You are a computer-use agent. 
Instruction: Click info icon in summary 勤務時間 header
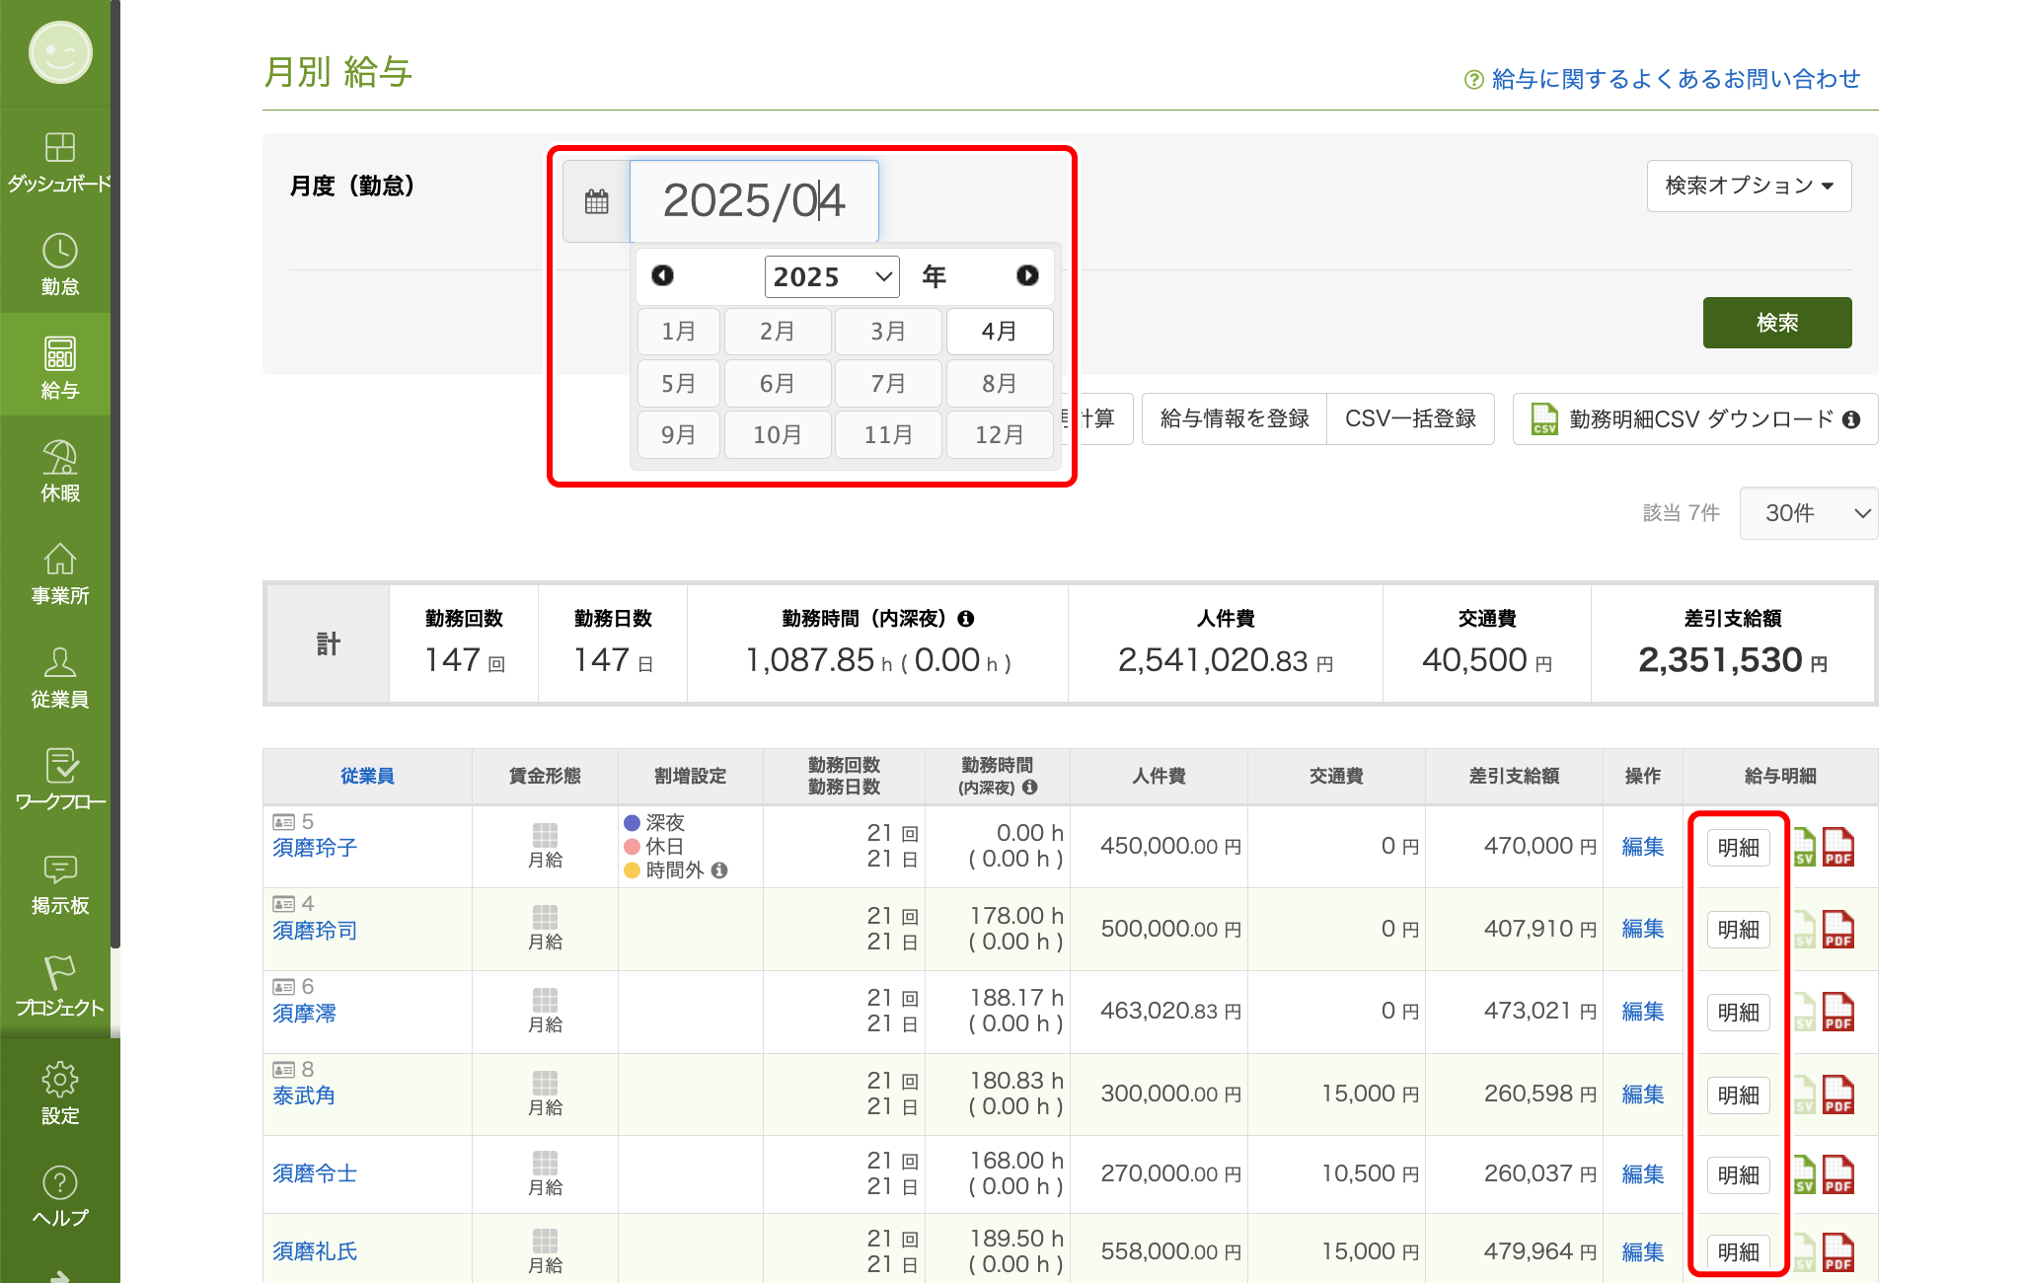pos(966,619)
